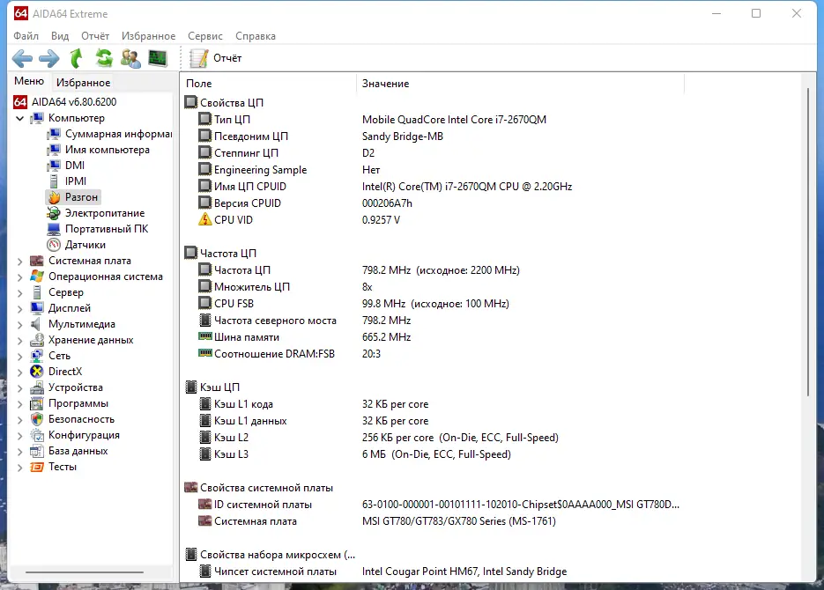Image resolution: width=824 pixels, height=590 pixels.
Task: Expand the Системная плата node
Action: (19, 261)
